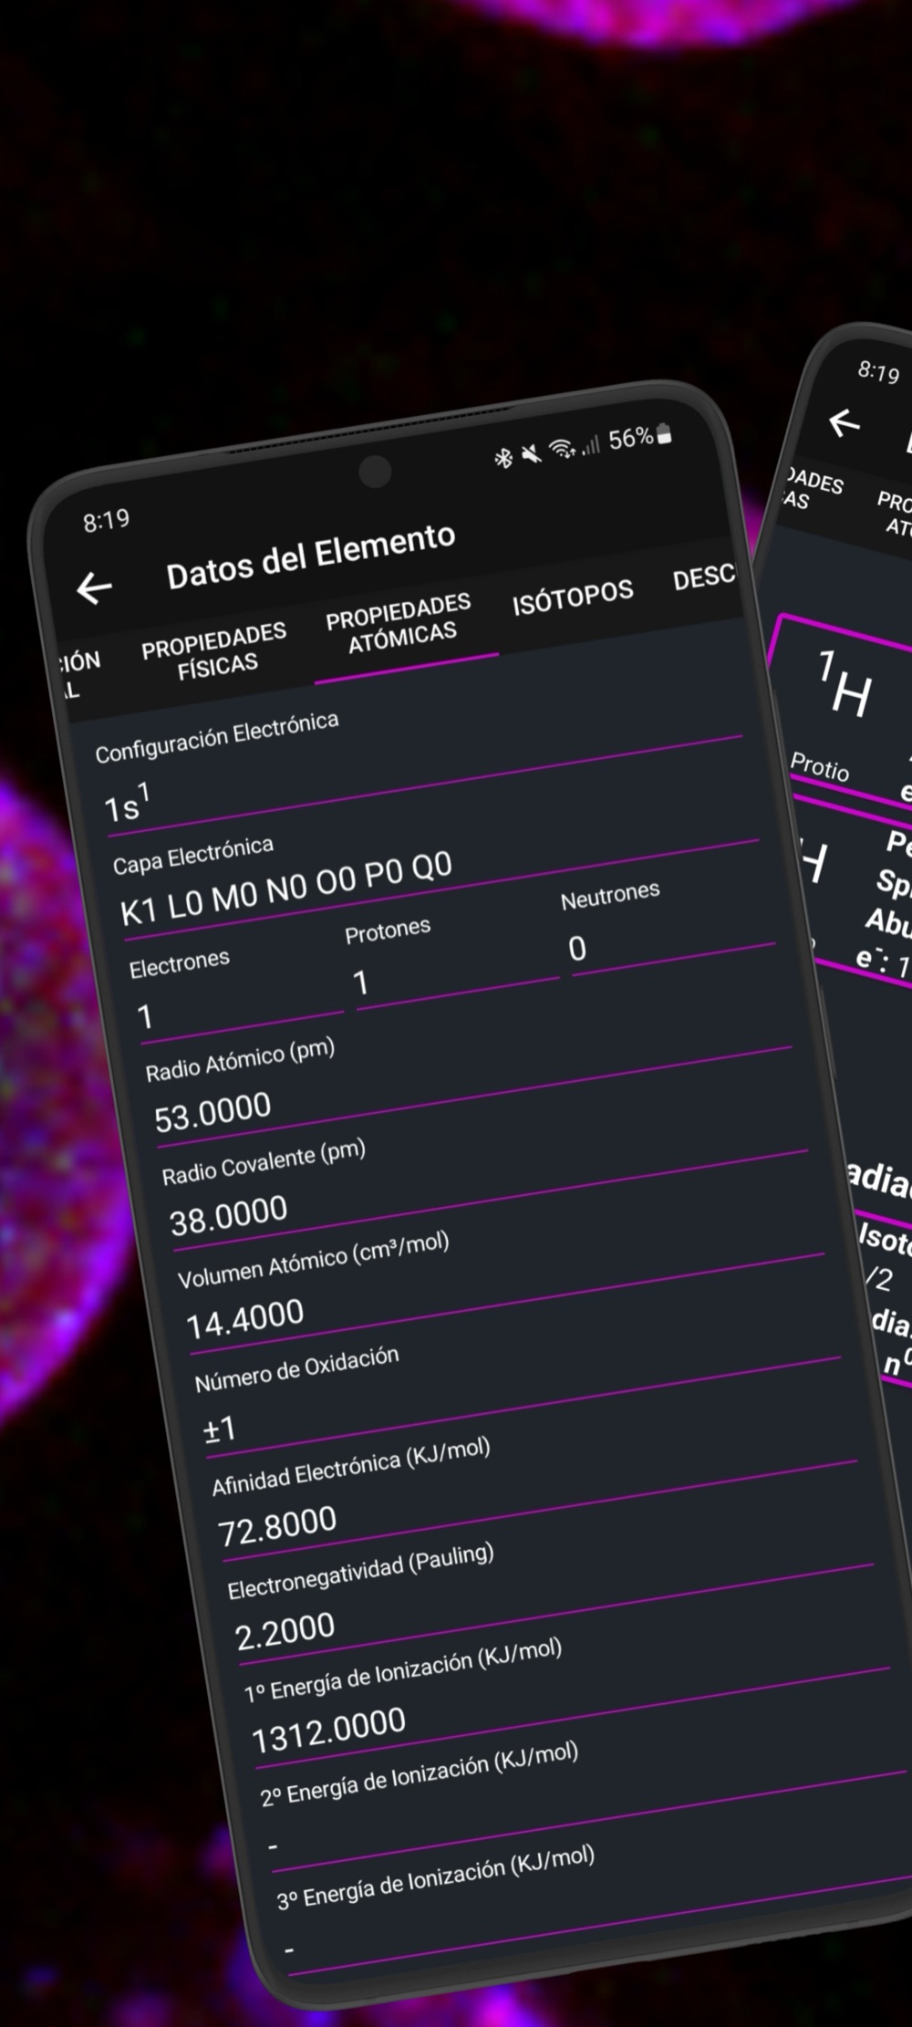The width and height of the screenshot is (912, 2027).
Task: Tap the Datos del Elemento title
Action: 311,556
